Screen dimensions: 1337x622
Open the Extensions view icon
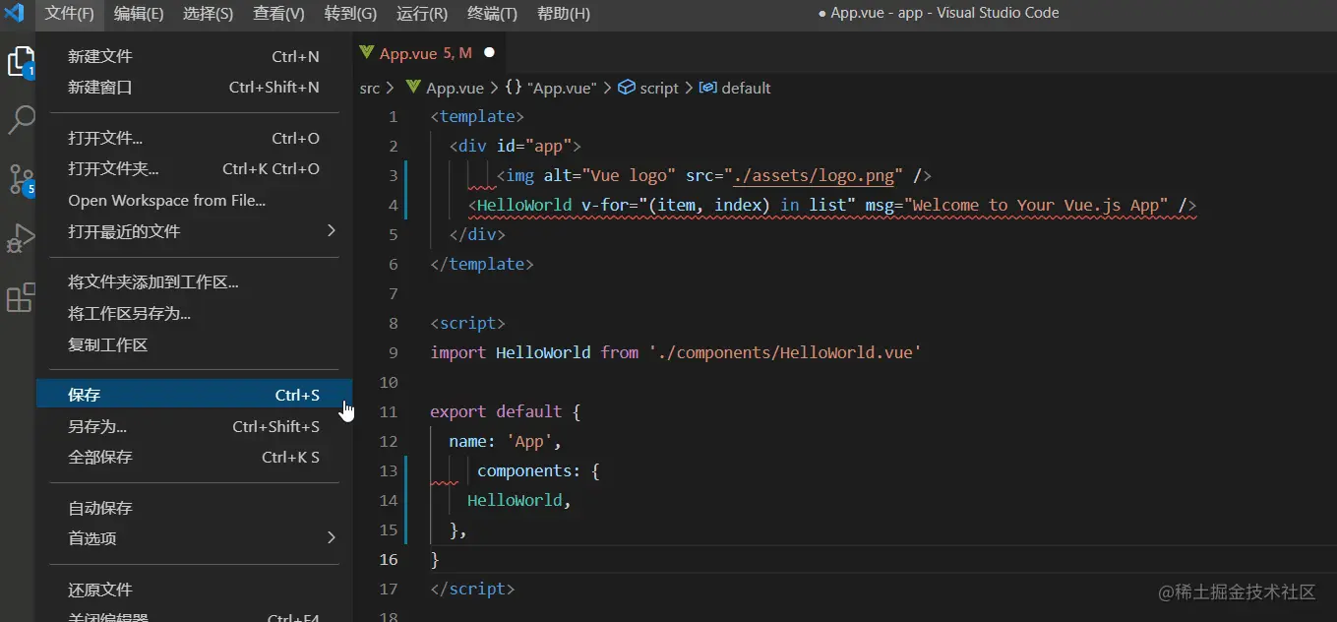click(x=20, y=297)
